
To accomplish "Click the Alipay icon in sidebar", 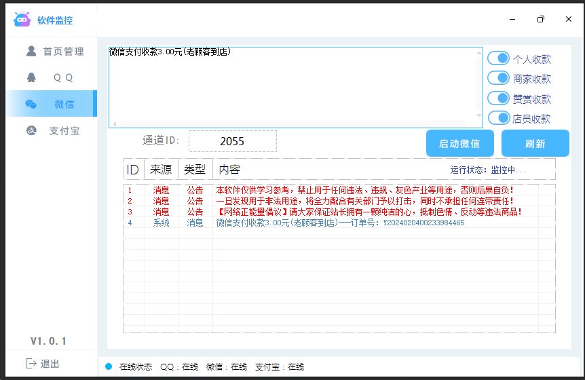I will pyautogui.click(x=31, y=130).
